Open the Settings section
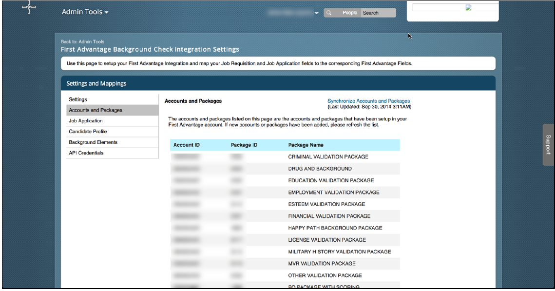555x291 pixels. pyautogui.click(x=112, y=99)
